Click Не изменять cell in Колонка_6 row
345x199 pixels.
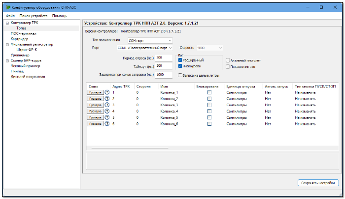click(x=305, y=124)
